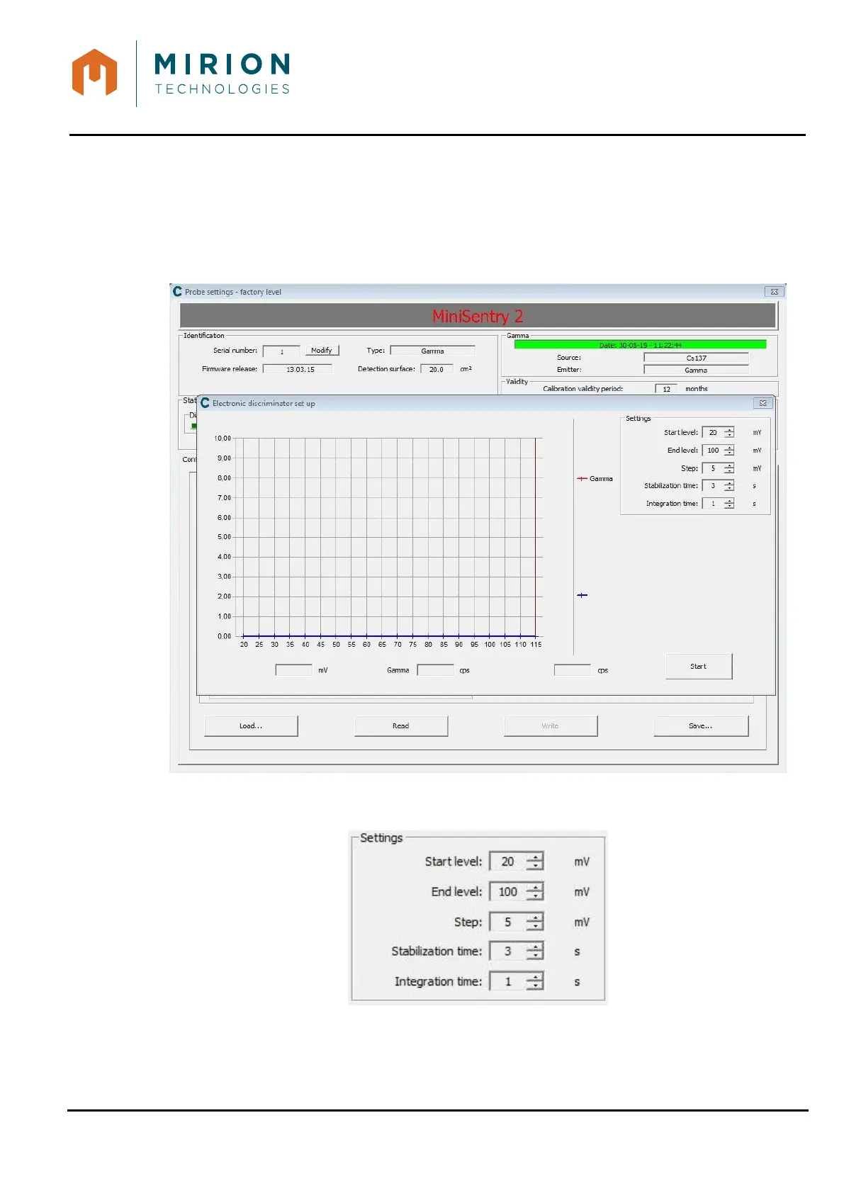Click the Modify serial number button
This screenshot has width=844, height=1193.
pyautogui.click(x=322, y=350)
